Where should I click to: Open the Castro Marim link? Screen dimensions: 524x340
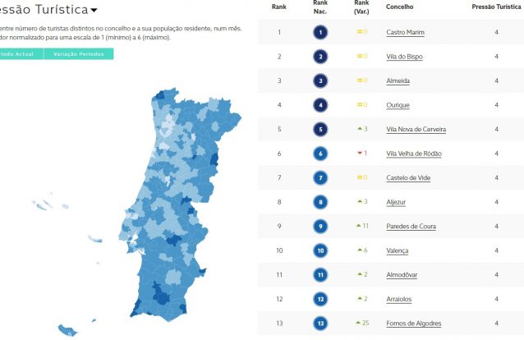[x=406, y=32]
